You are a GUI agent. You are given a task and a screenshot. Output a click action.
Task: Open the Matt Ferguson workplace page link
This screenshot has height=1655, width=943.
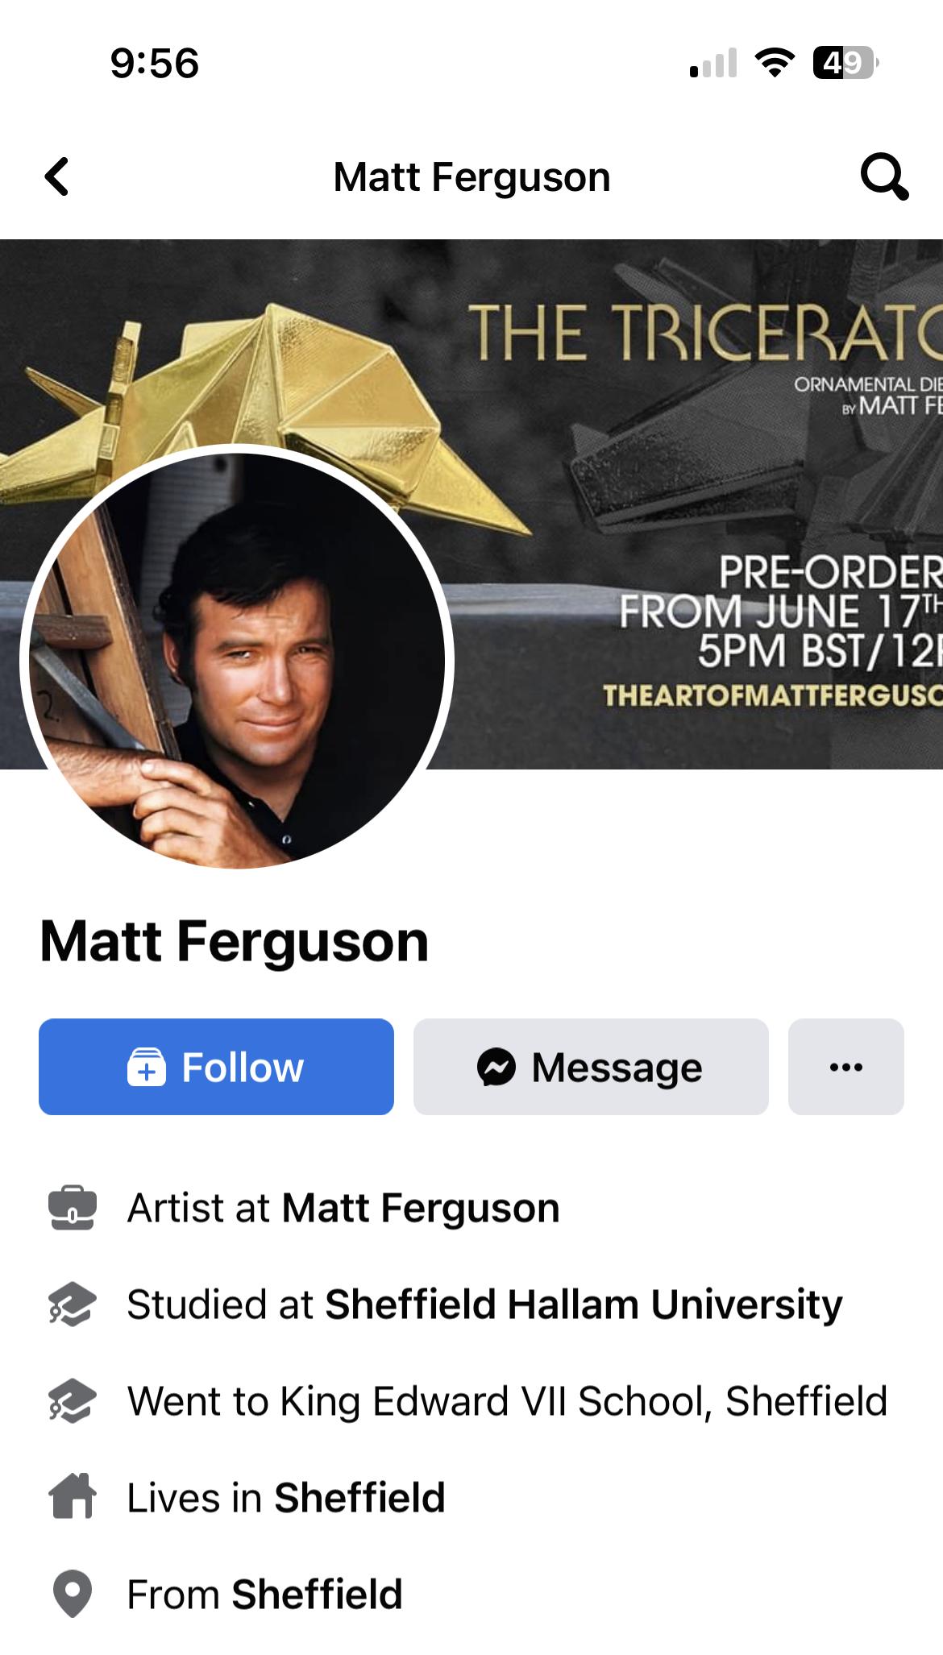click(x=421, y=1208)
